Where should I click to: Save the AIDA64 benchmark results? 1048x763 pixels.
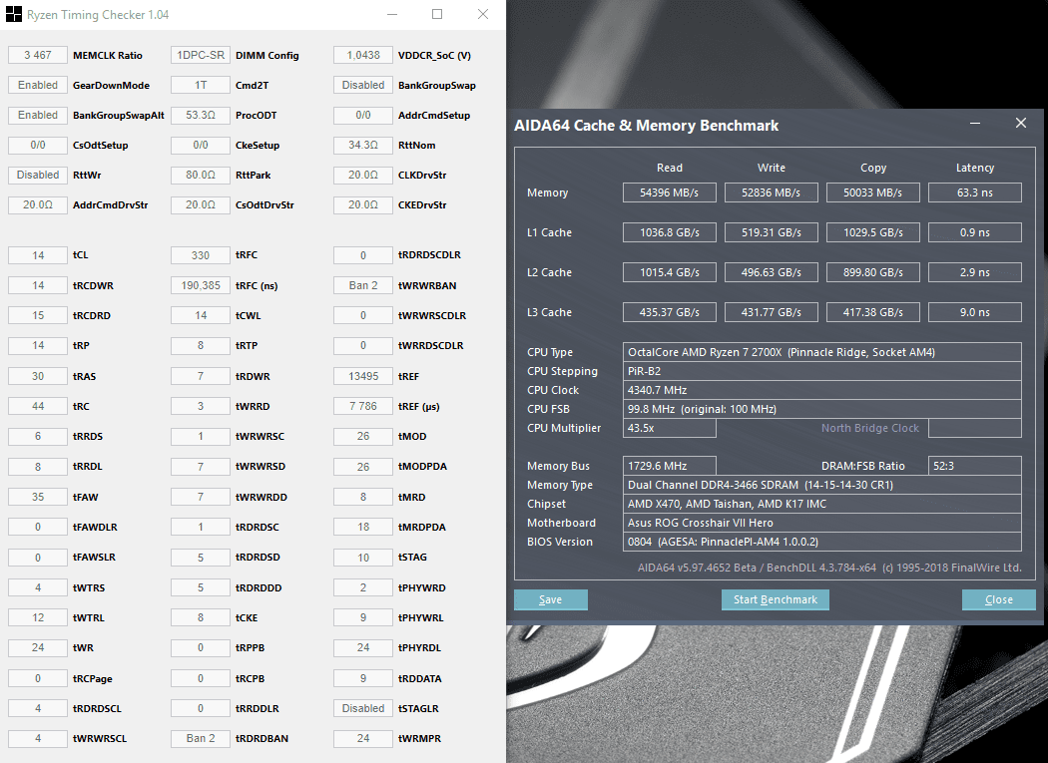point(551,599)
